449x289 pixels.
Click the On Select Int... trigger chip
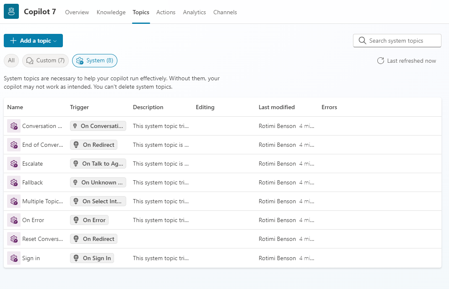[x=98, y=201]
